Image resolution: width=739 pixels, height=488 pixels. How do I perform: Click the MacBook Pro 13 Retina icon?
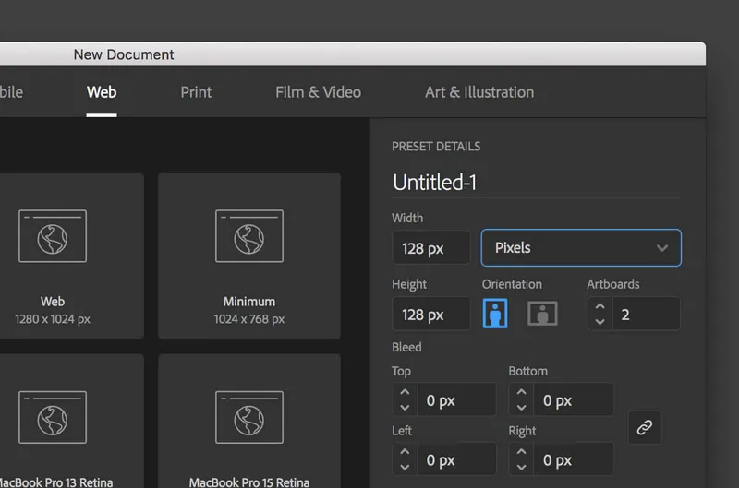(53, 417)
